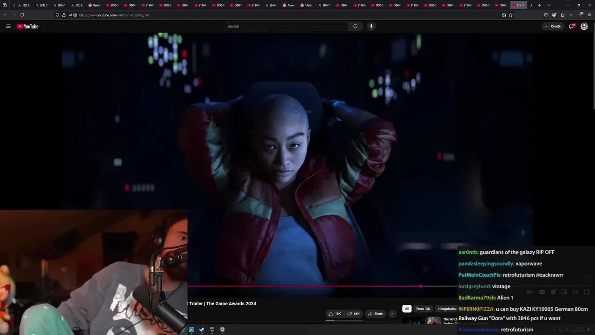The image size is (595, 335).
Task: Go back with the browser back arrow
Action: pyautogui.click(x=6, y=15)
